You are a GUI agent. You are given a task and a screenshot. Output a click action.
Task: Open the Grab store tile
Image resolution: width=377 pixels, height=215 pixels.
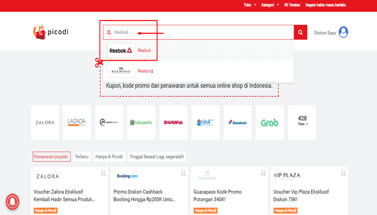[x=269, y=123]
